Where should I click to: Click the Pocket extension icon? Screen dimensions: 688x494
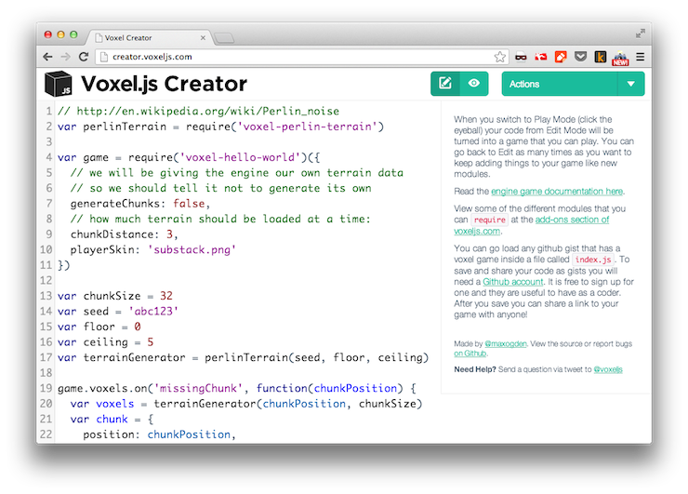pos(580,56)
